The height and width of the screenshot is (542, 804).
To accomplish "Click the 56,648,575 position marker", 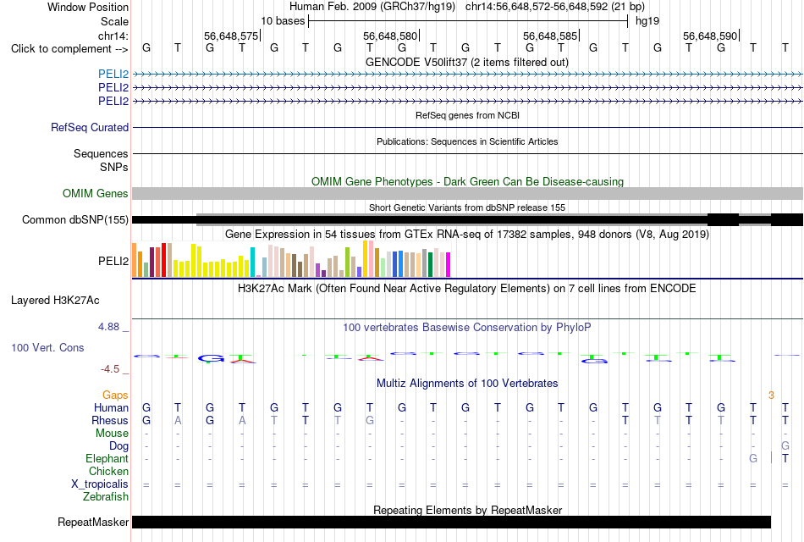I will coord(231,36).
